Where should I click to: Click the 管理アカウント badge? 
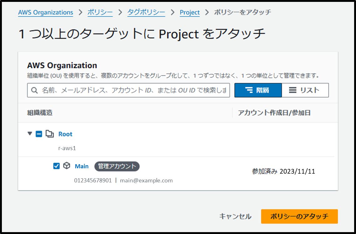pos(117,166)
